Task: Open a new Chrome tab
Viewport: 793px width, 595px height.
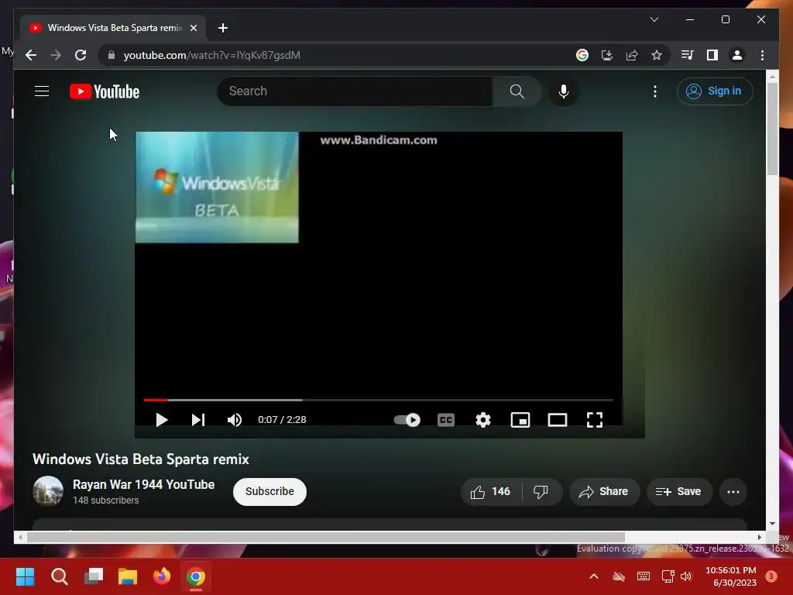Action: click(223, 28)
